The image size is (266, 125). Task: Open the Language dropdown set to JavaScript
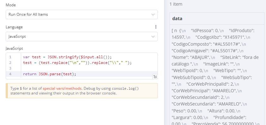tap(82, 37)
